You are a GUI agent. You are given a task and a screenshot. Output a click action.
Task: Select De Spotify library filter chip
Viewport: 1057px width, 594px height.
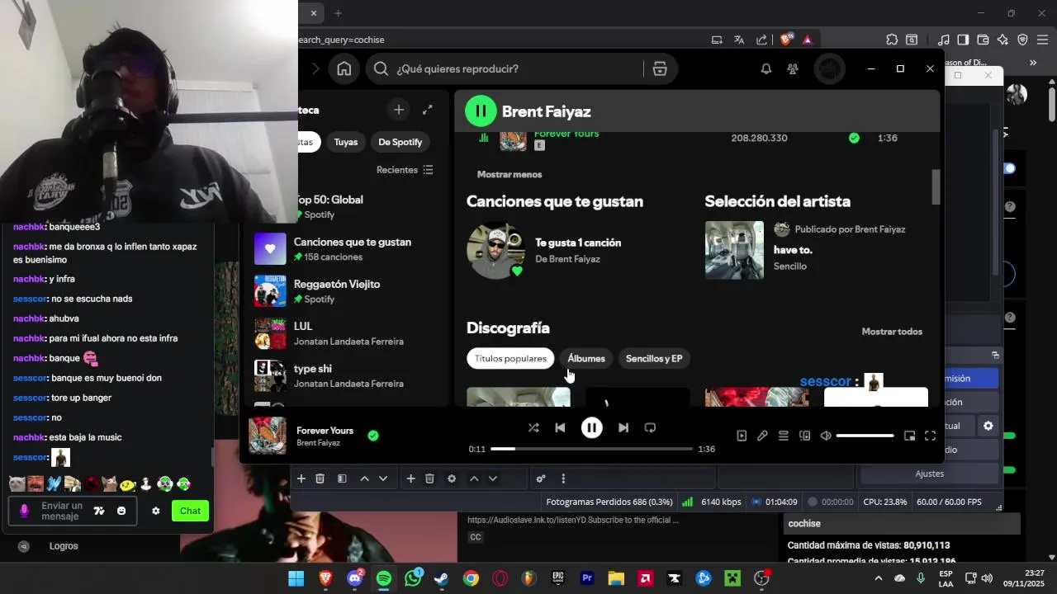tap(401, 142)
